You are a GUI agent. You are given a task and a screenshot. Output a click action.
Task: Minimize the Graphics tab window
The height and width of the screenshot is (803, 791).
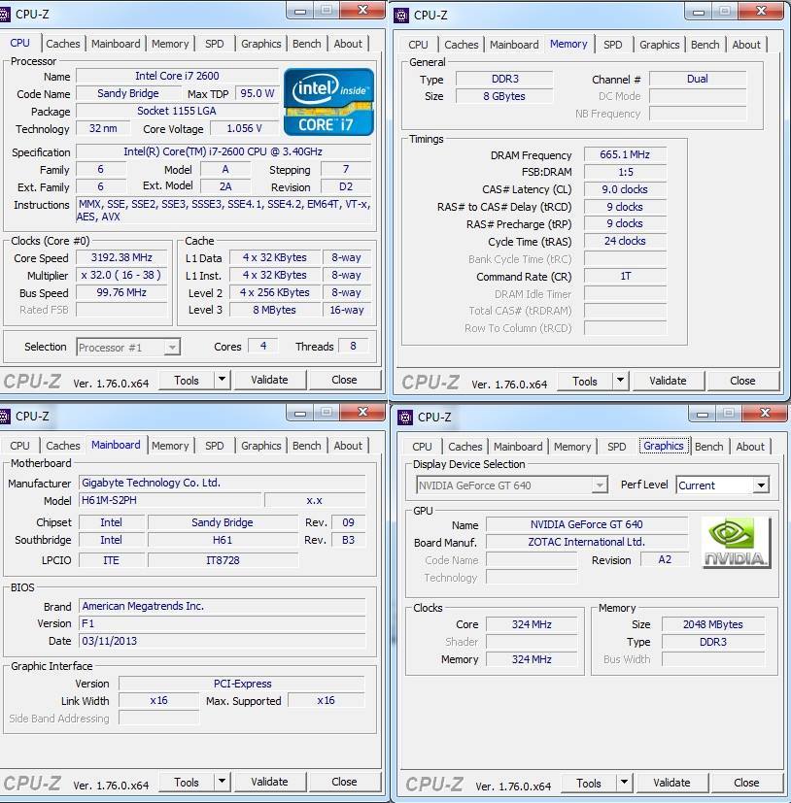(x=703, y=414)
